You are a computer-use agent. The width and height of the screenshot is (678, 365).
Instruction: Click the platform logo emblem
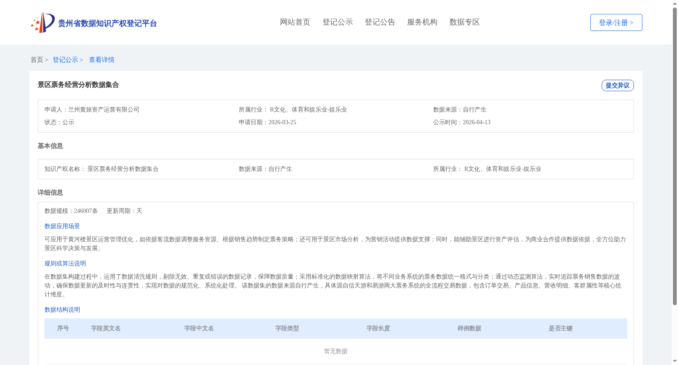(43, 22)
